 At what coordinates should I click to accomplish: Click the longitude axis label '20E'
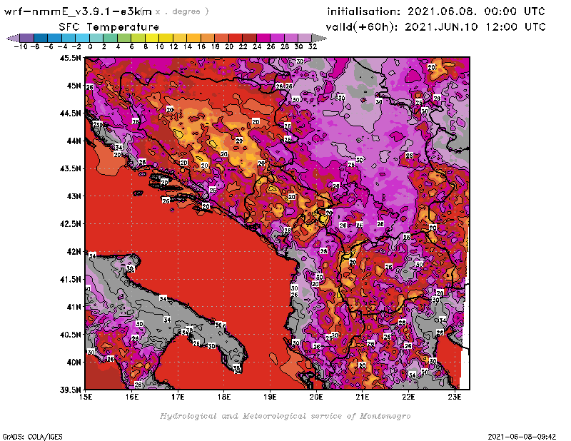pyautogui.click(x=316, y=397)
